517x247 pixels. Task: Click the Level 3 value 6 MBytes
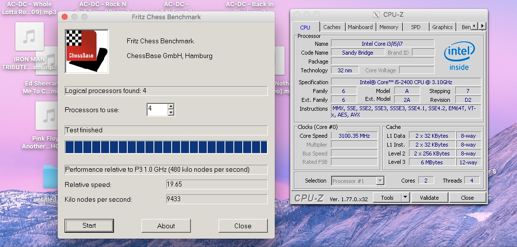click(432, 162)
